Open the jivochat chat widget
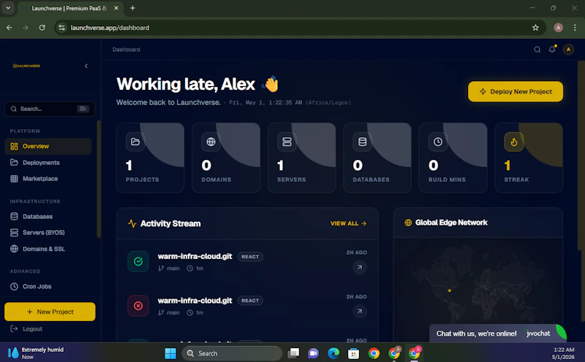 [x=498, y=334]
